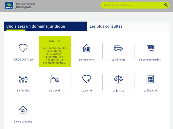Click the scales of justice icon
173x129 pixels.
[118, 79]
